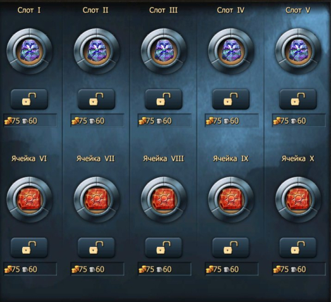Select the purple crystal in Слот IV

coord(231,51)
